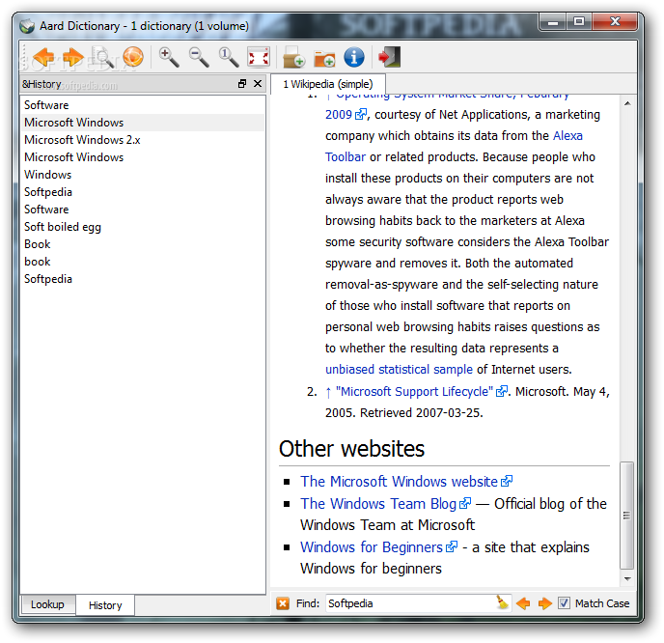Add dictionaries with the box plus icon
The image size is (664, 643).
pyautogui.click(x=294, y=57)
